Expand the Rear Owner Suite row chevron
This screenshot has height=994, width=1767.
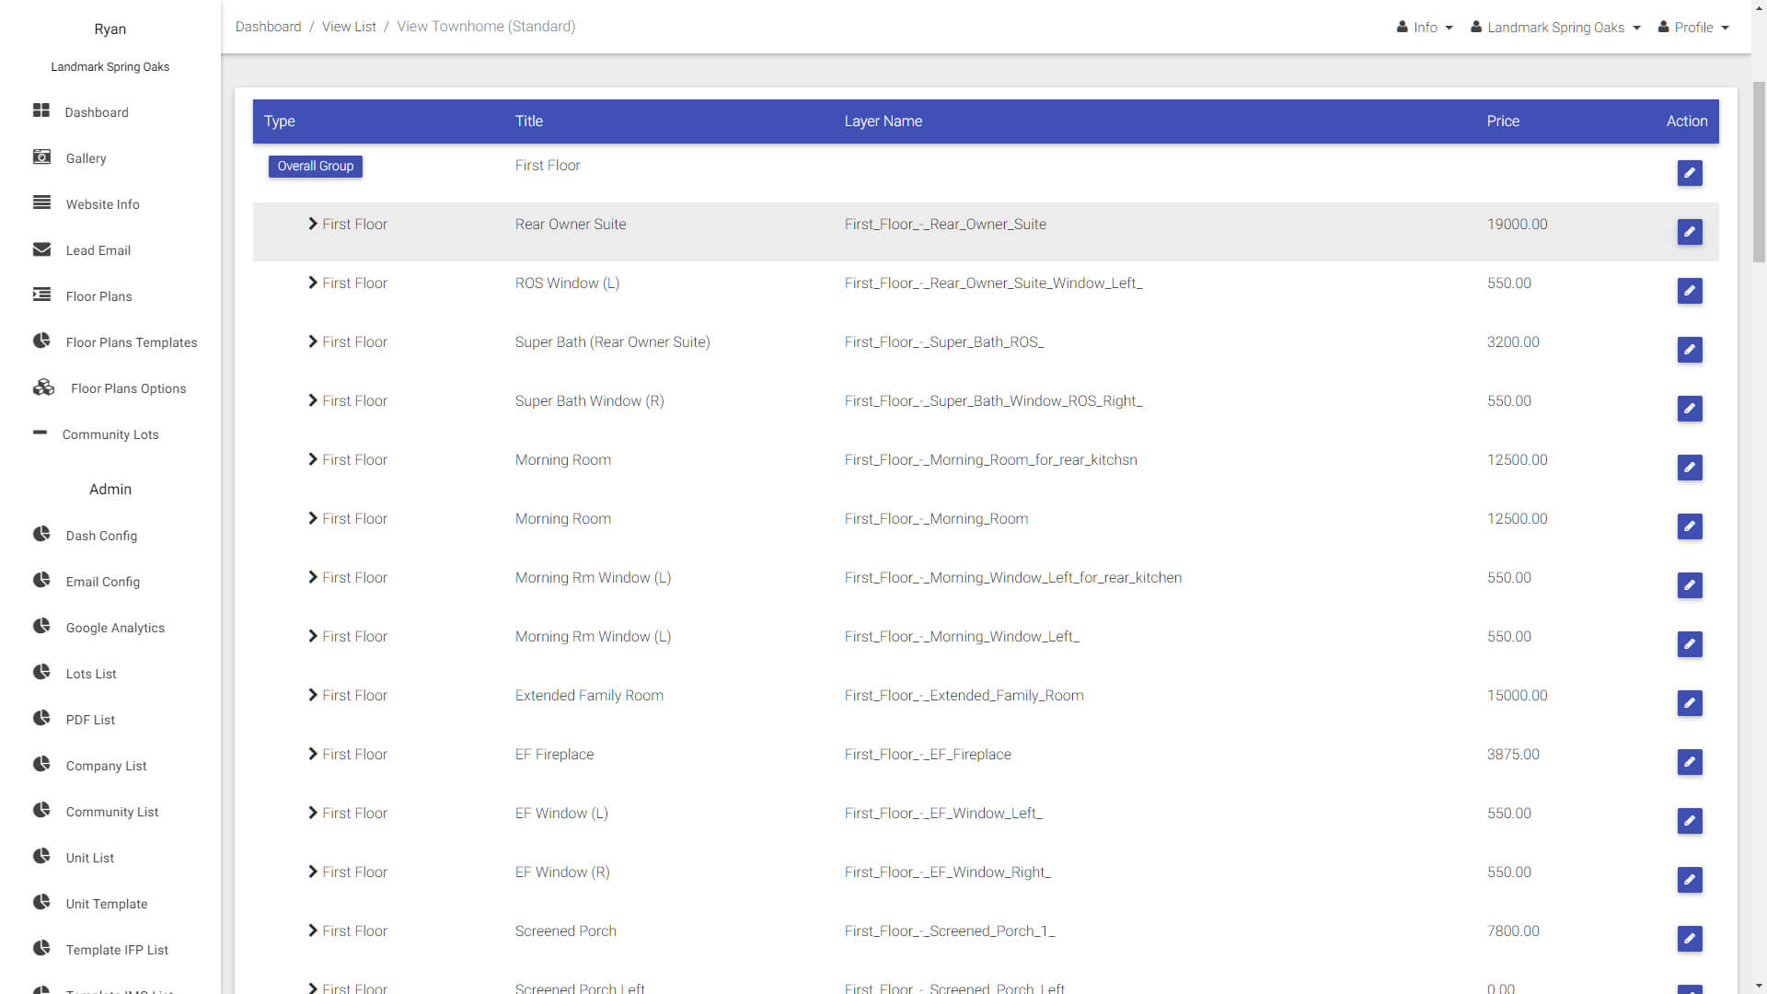[313, 224]
